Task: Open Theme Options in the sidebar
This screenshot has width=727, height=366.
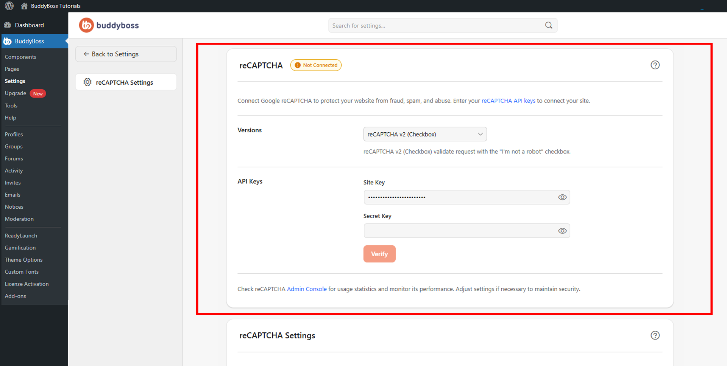Action: coord(23,260)
